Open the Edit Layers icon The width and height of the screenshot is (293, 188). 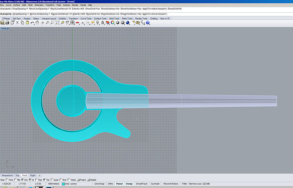coord(107,22)
